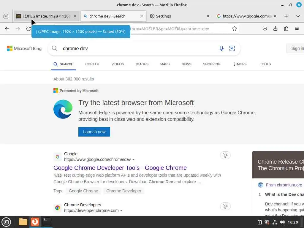This screenshot has width=304, height=228.
Task: Open network icon in system tray
Action: click(x=275, y=222)
